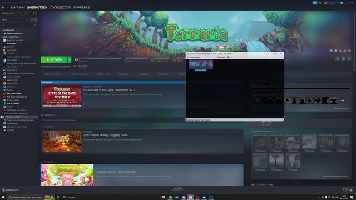The height and width of the screenshot is (200, 356).
Task: Show the +104 more achievements
Action: point(341,101)
